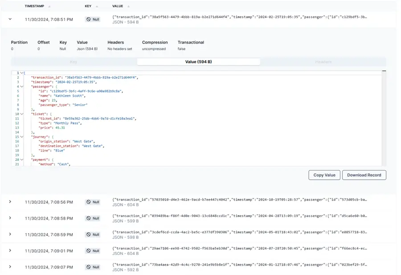Click the TIMESTAMP column header
This screenshot has width=401, height=275.
[x=34, y=6]
